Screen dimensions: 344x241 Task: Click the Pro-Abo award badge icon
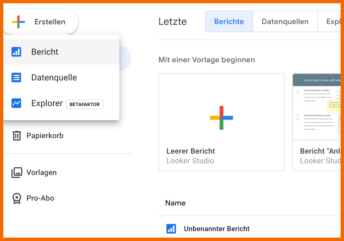[17, 198]
